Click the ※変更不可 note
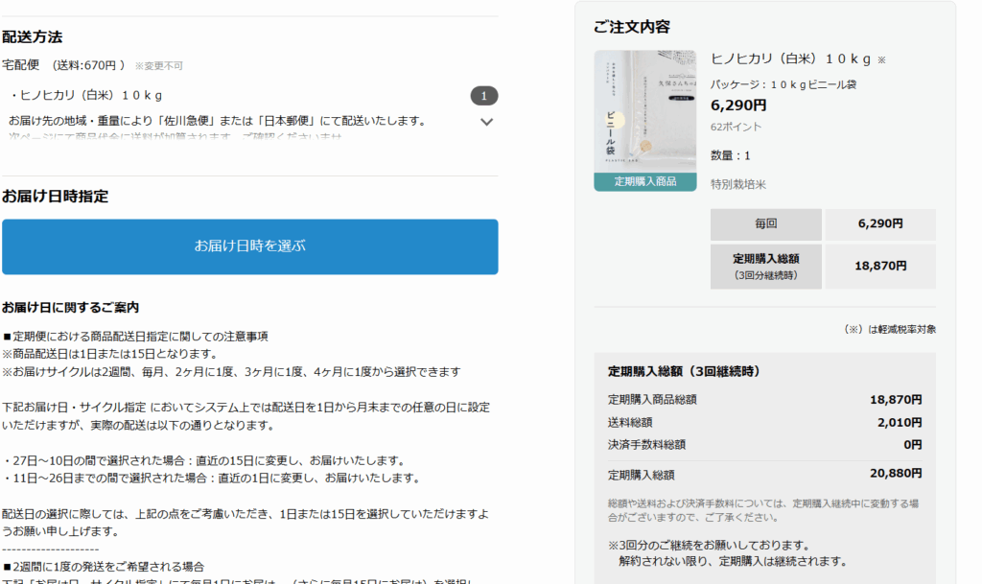This screenshot has width=982, height=584. click(158, 66)
